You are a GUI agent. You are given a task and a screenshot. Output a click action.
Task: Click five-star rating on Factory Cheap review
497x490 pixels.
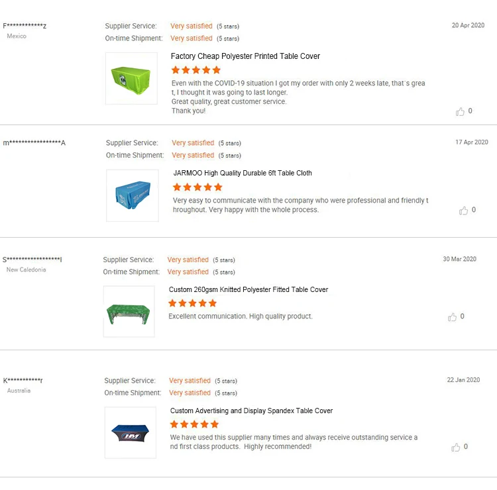click(196, 70)
